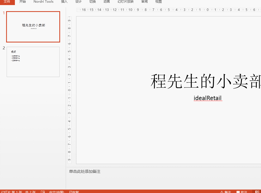Open the 文件 File menu

pyautogui.click(x=7, y=2)
